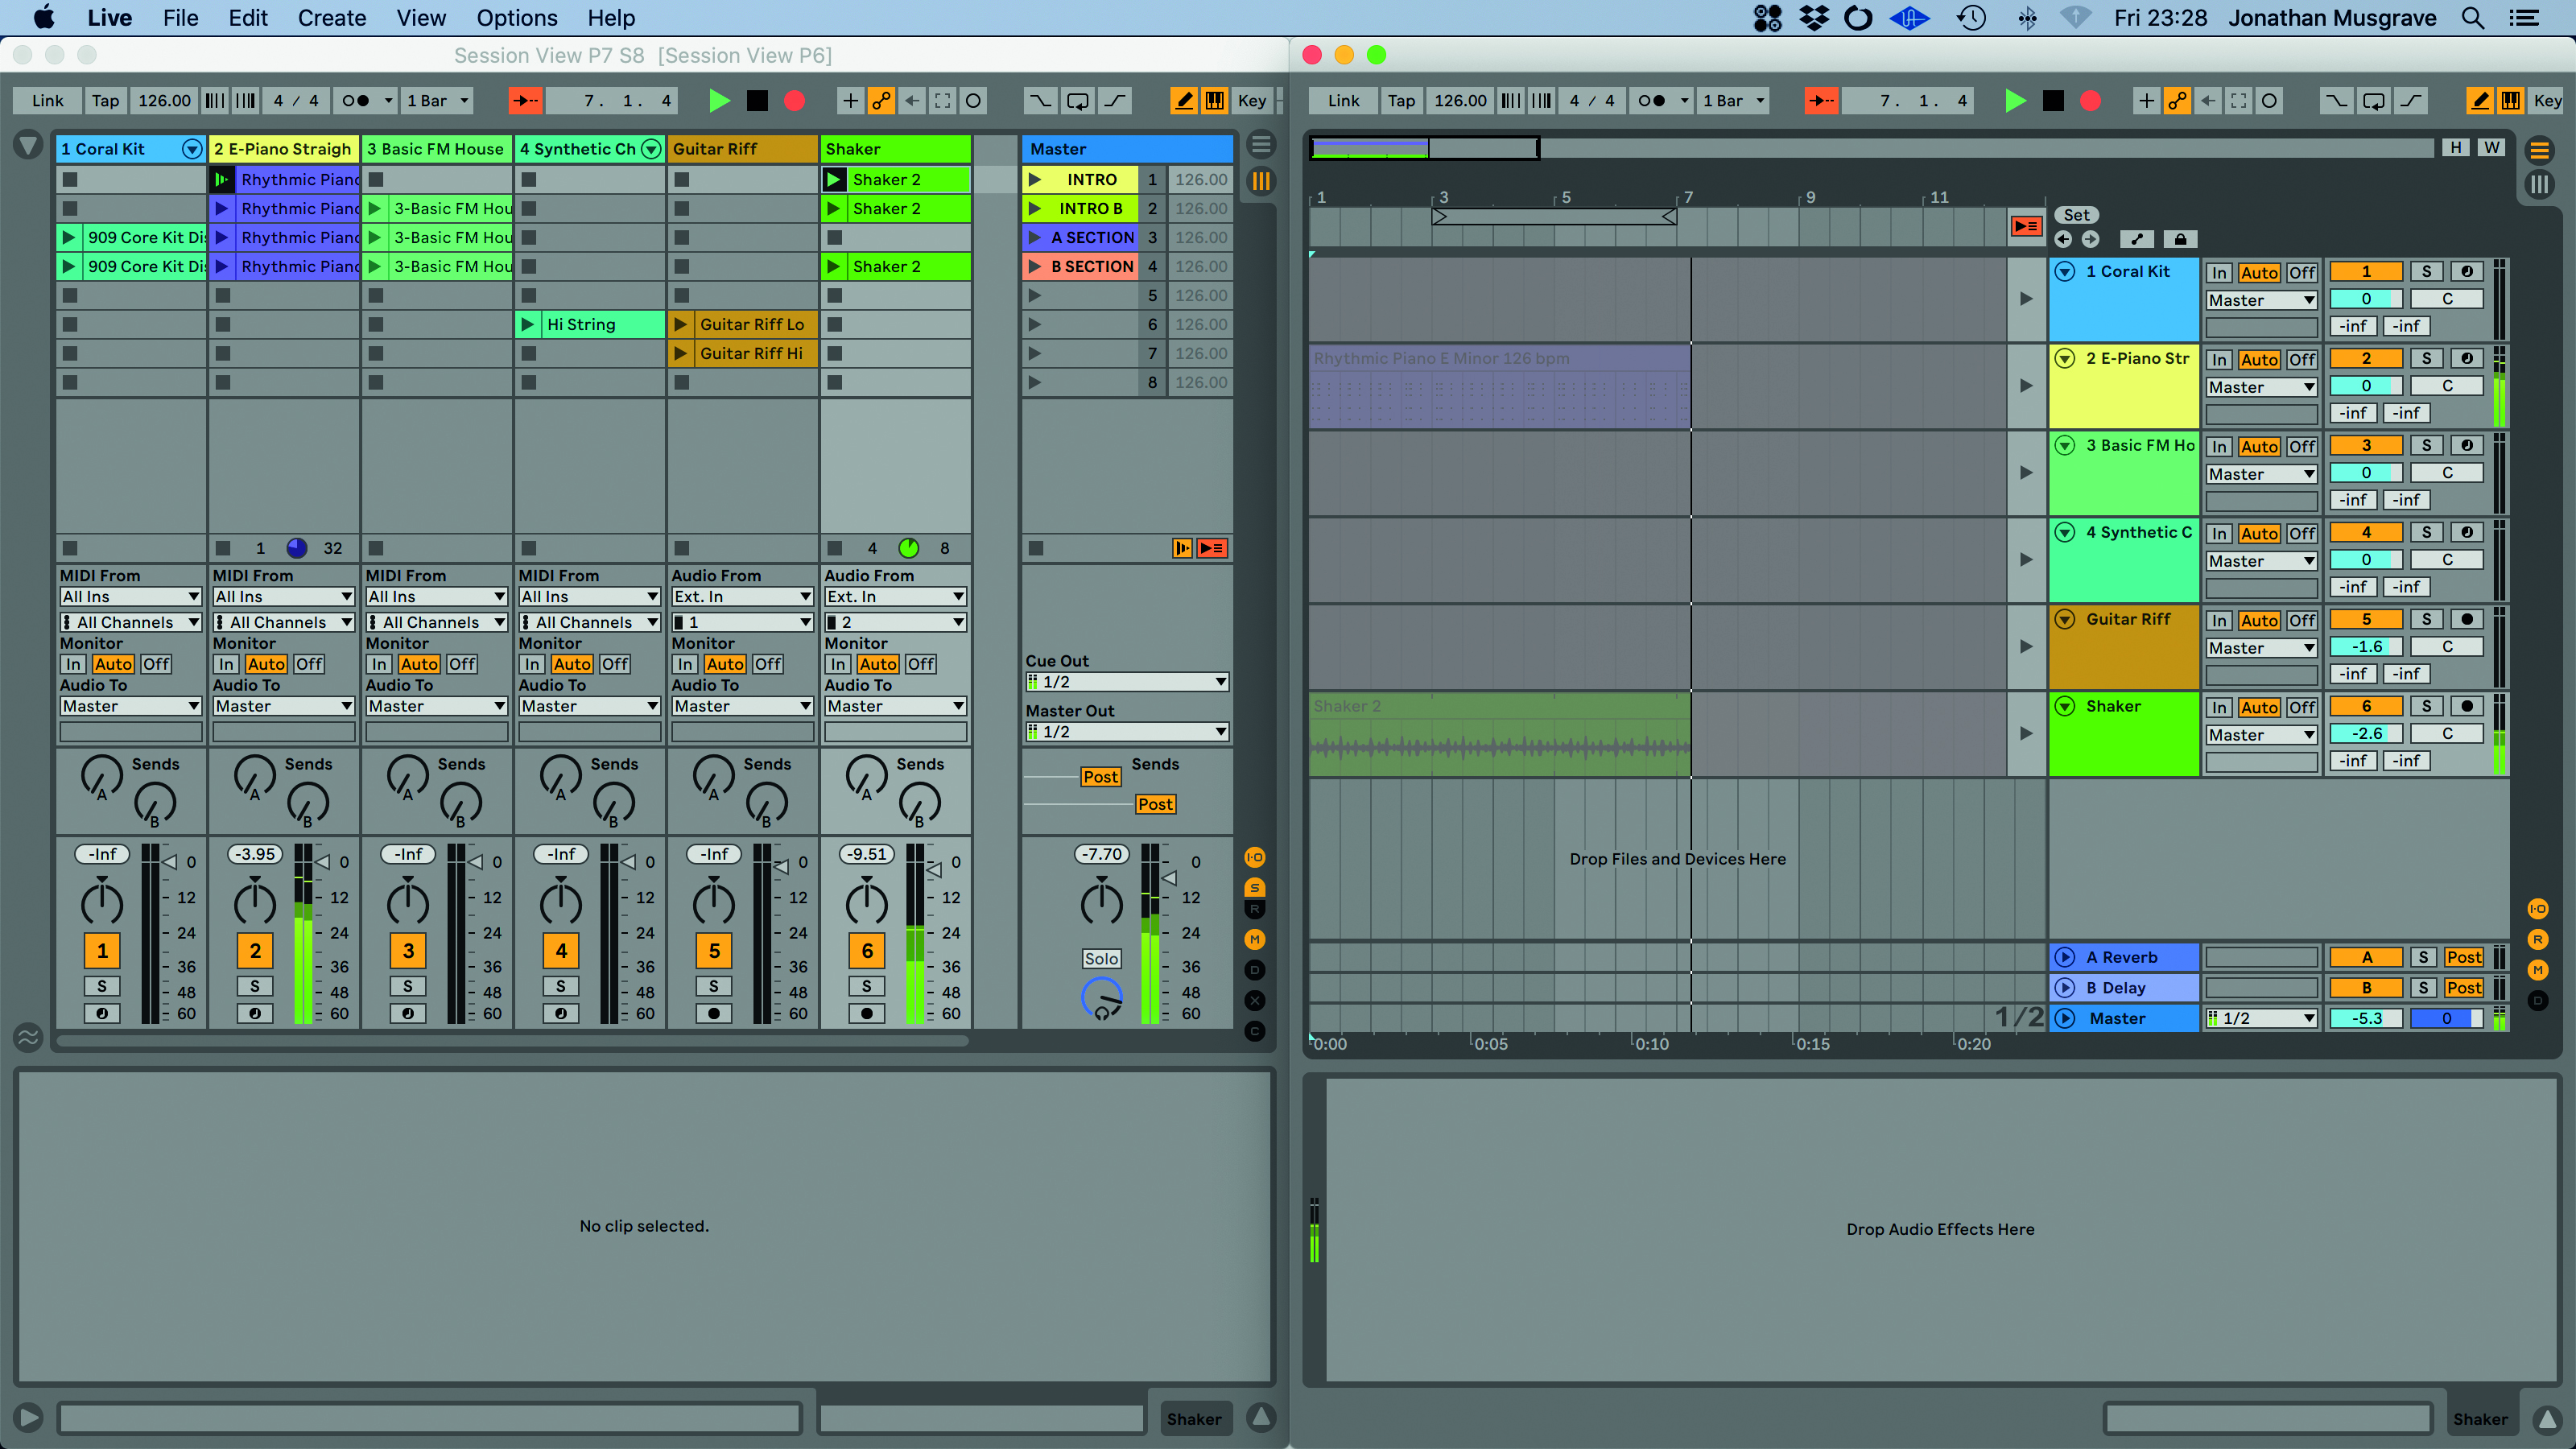Arm the Guitar Riff track in Session mixer
This screenshot has width=2576, height=1449.
coord(714,1013)
